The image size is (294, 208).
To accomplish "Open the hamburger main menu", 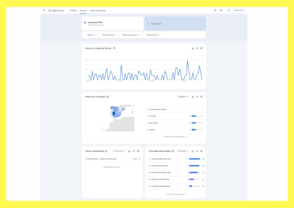I will (44, 10).
